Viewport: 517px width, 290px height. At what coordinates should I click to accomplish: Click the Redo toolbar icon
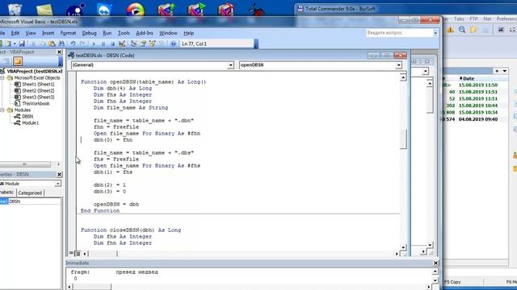pos(82,43)
